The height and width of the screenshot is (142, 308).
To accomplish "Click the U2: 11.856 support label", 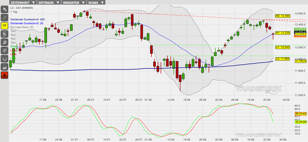I will coord(282,59).
